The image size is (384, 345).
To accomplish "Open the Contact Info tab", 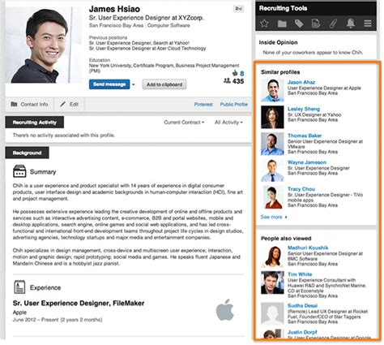I will pos(29,104).
